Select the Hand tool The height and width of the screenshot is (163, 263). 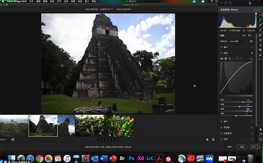tap(260, 129)
